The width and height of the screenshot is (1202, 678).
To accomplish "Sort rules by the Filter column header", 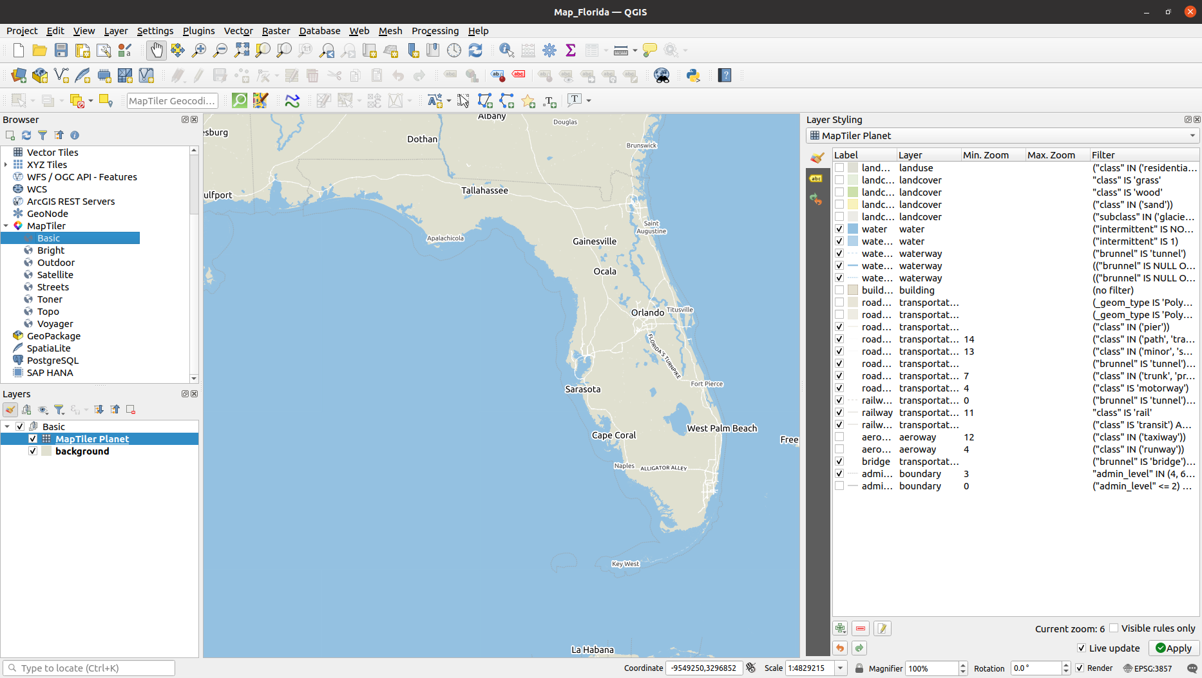I will tap(1144, 155).
